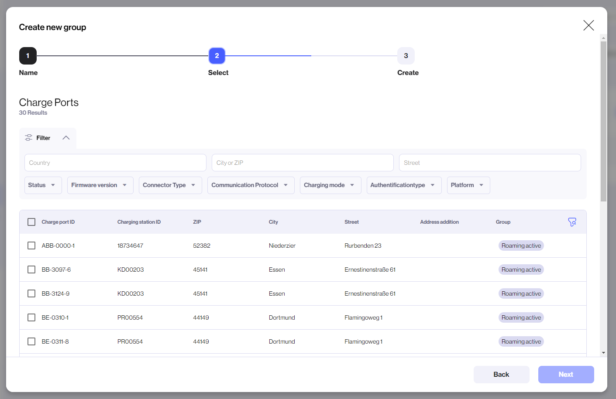Collapse the Filter panel chevron

(66, 138)
